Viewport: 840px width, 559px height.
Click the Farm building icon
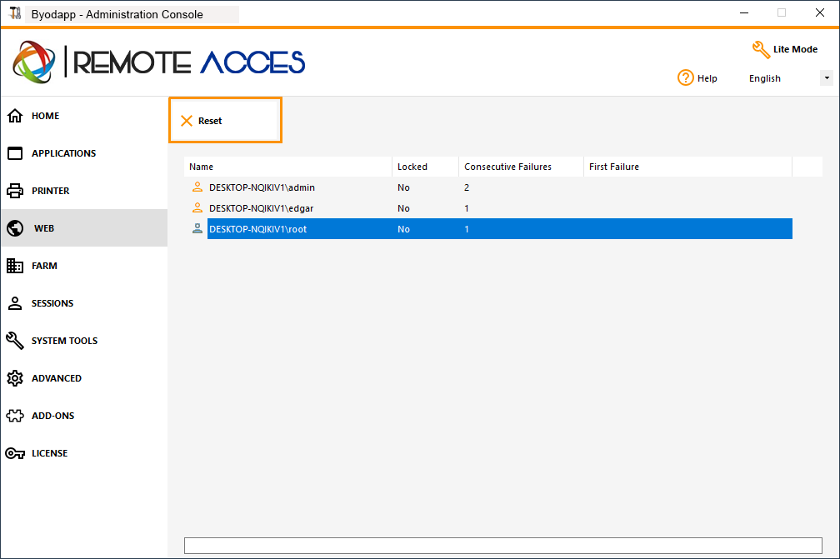15,266
